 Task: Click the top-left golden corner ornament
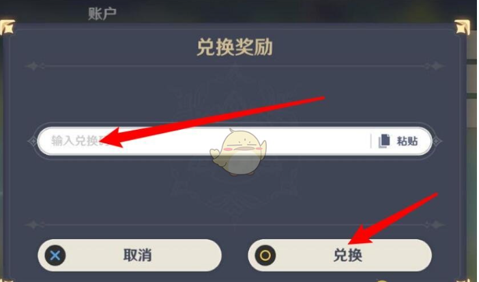tap(7, 27)
